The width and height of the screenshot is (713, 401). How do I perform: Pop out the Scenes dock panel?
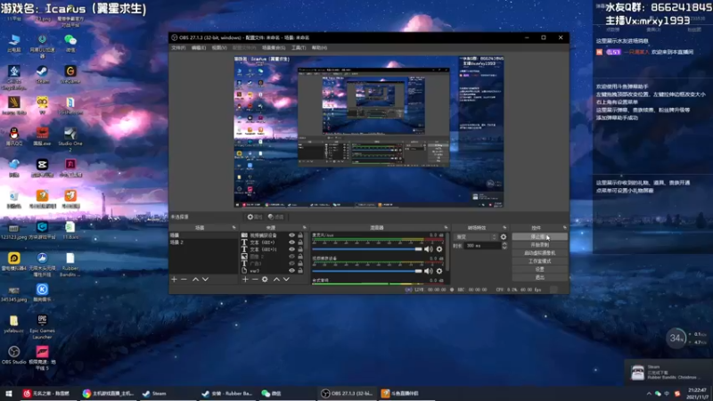coord(234,227)
